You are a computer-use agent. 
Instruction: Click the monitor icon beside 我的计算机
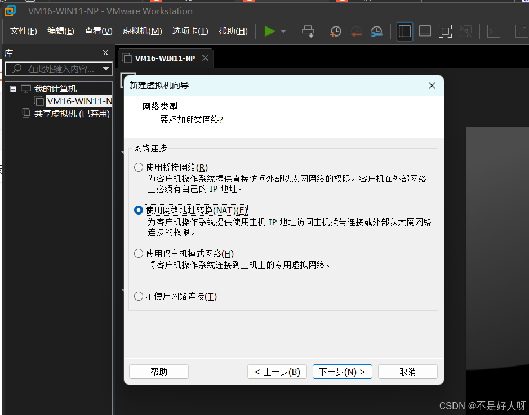click(26, 88)
